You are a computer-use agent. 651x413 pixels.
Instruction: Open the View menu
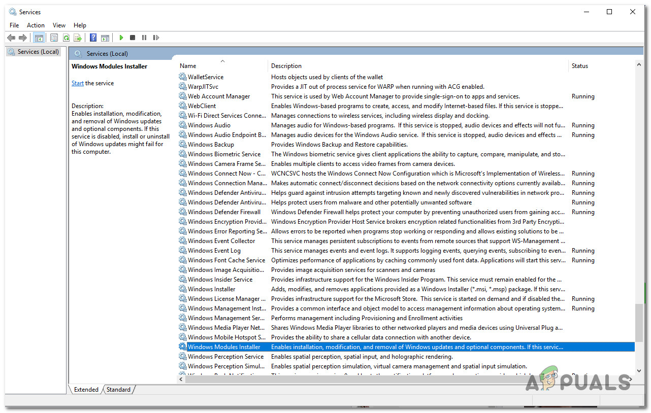[59, 25]
